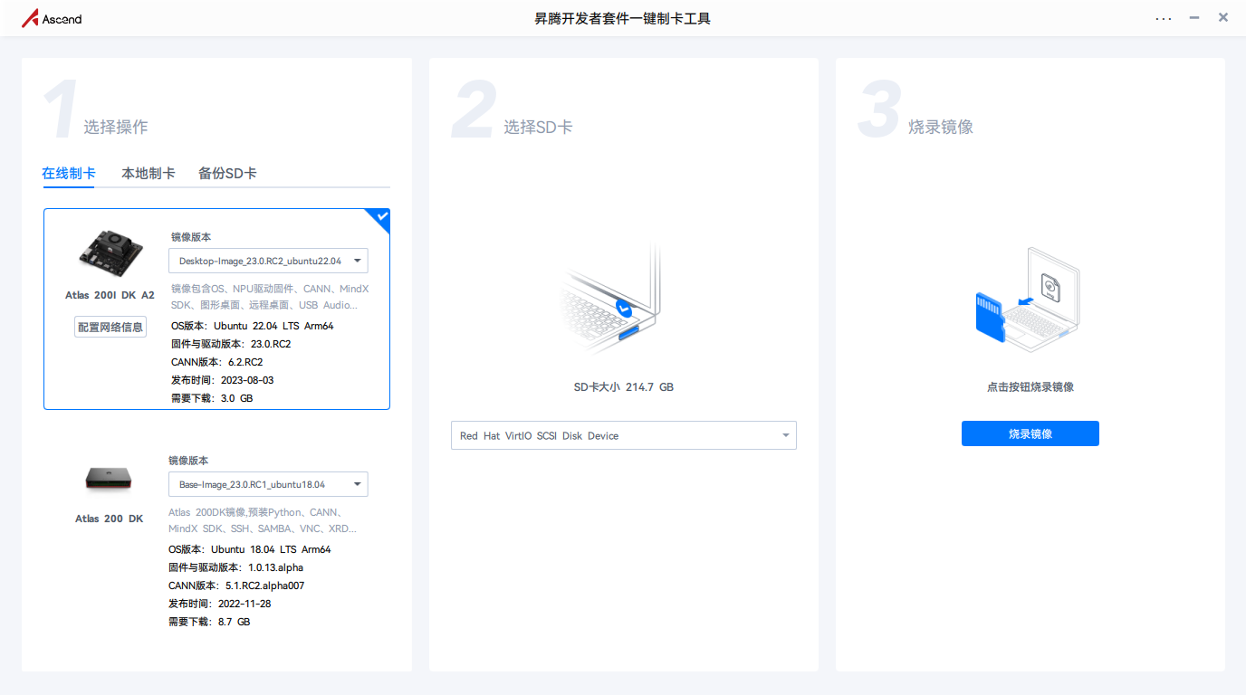The width and height of the screenshot is (1246, 695).
Task: Expand the Desktop-Image_23.0.RC2 version dropdown
Action: pyautogui.click(x=268, y=261)
